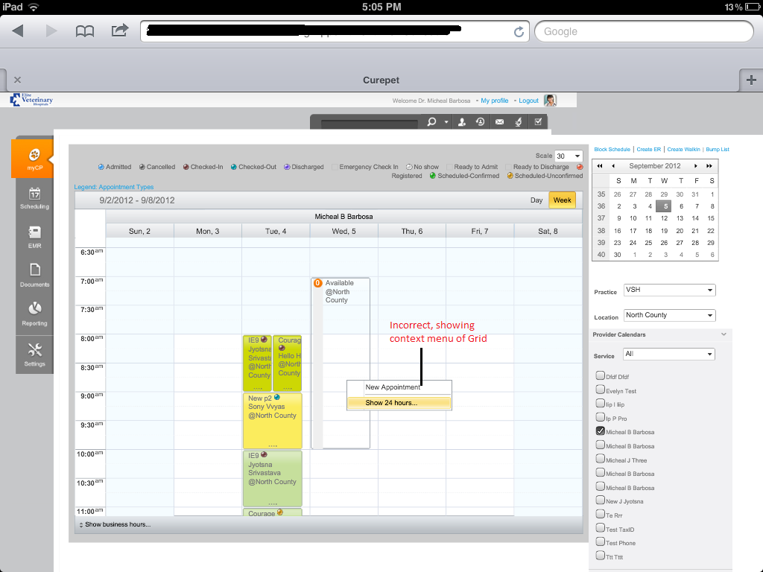Open the EMR sidebar section
The image size is (763, 572).
pyautogui.click(x=34, y=237)
